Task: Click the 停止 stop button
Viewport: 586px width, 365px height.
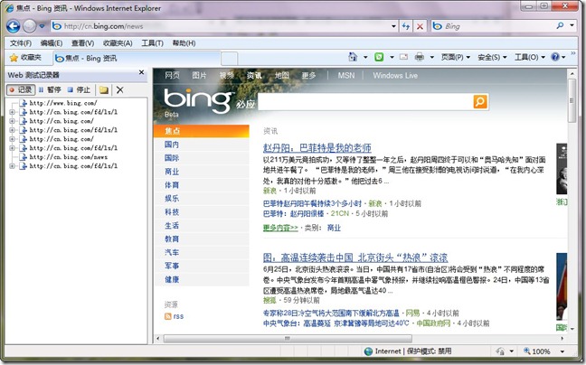Action: pyautogui.click(x=80, y=89)
